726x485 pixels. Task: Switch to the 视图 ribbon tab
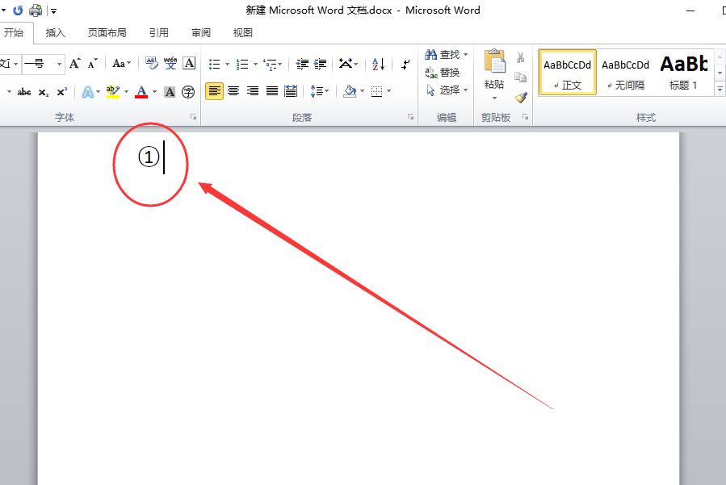click(x=242, y=33)
